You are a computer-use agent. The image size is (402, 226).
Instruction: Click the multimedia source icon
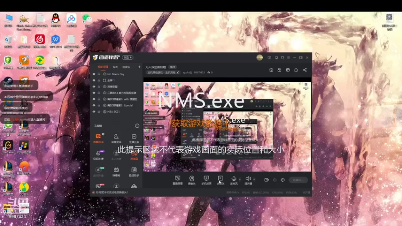[x=221, y=179]
